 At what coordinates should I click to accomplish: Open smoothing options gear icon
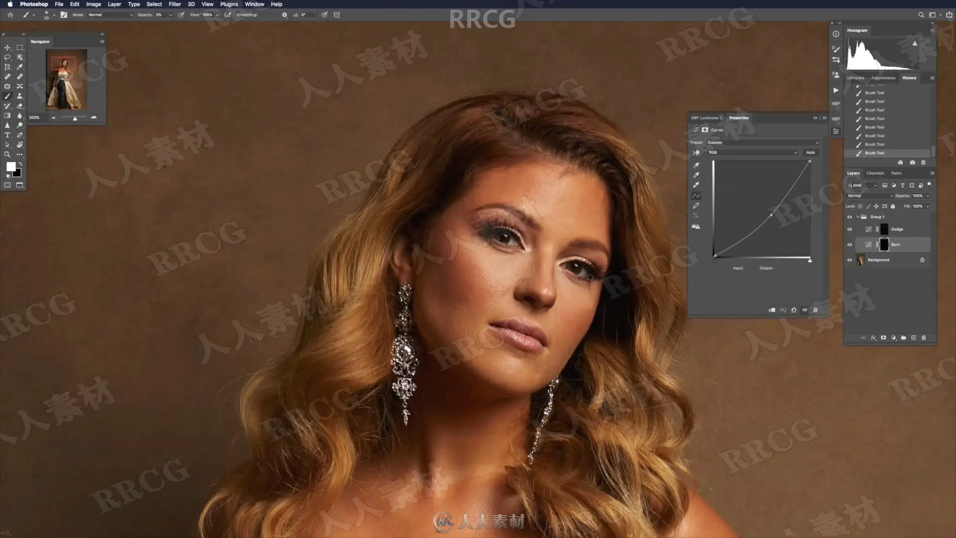tap(284, 15)
